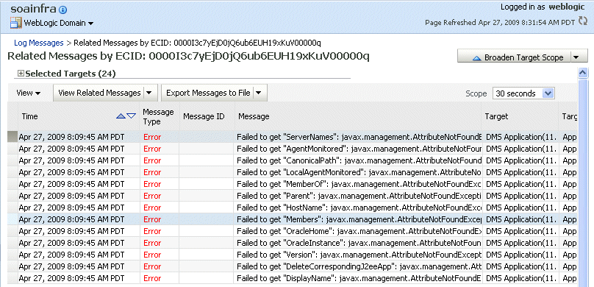Select the row header for "Members" message

click(12, 219)
